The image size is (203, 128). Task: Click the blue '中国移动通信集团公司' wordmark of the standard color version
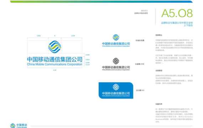point(116,44)
